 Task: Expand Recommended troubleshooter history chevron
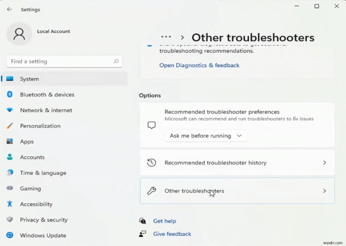(324, 163)
